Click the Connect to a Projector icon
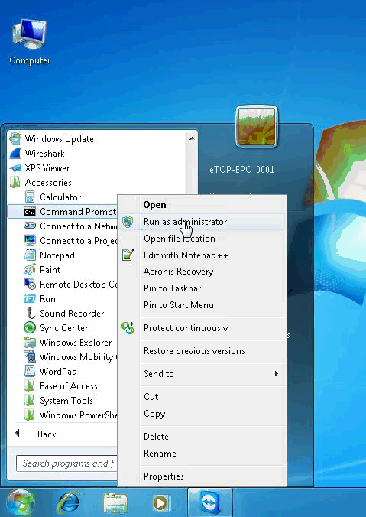This screenshot has height=517, width=366. click(30, 240)
